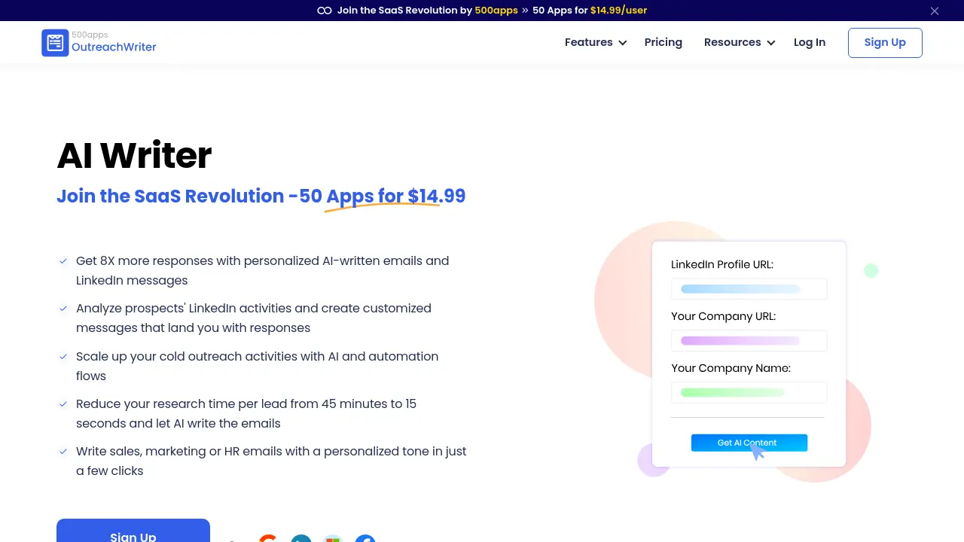Click the 'LinkedIn Profile URL:' label
Image resolution: width=964 pixels, height=542 pixels.
tap(722, 264)
